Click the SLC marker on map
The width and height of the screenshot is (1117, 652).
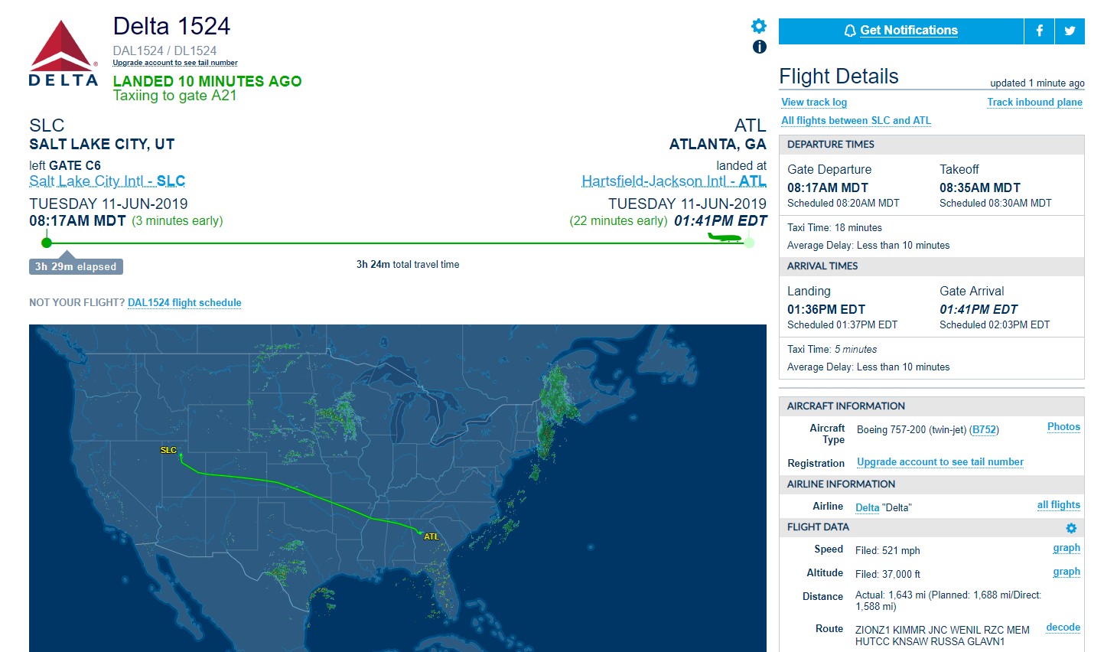point(168,450)
